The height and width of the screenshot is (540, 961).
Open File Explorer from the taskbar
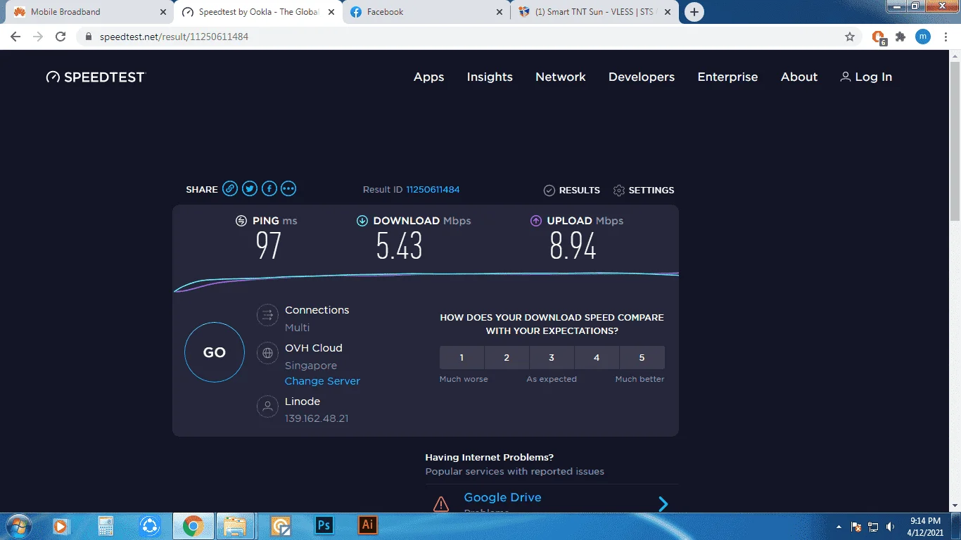point(236,526)
